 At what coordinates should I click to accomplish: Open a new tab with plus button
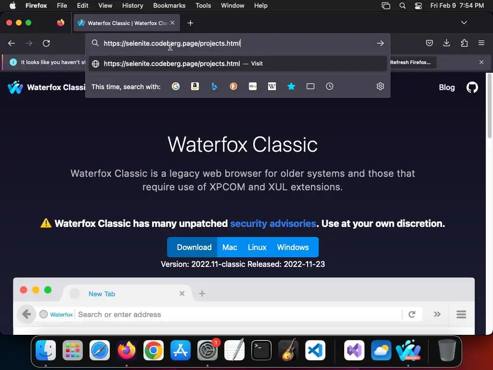(190, 23)
